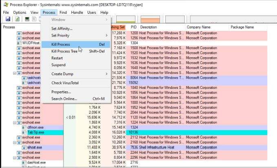Click the svchost.exe icon in PID 2044 row
The width and height of the screenshot is (277, 168).
19,112
